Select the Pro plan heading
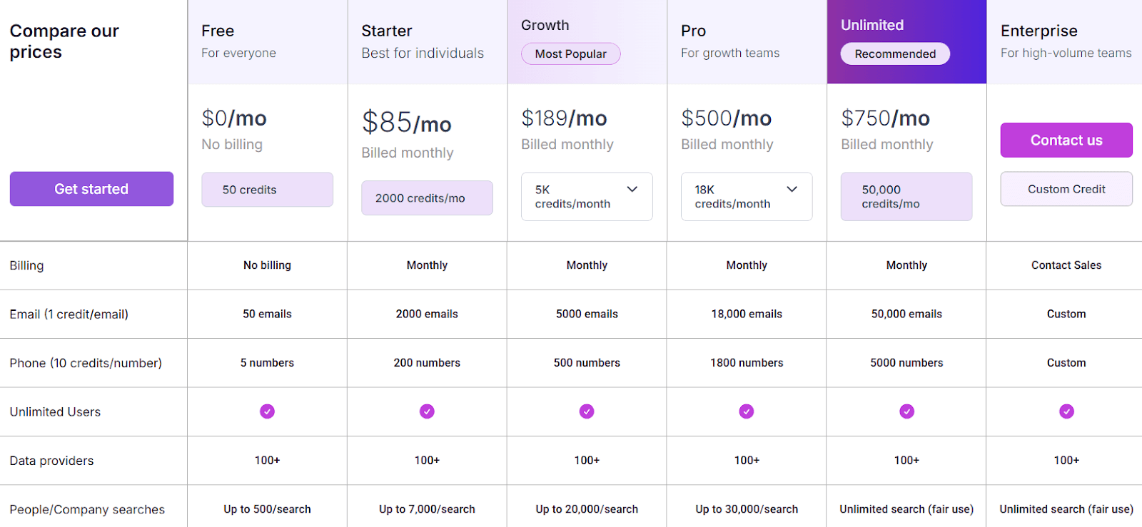 pyautogui.click(x=694, y=31)
